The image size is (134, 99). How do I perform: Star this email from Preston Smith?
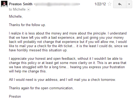[109, 4]
